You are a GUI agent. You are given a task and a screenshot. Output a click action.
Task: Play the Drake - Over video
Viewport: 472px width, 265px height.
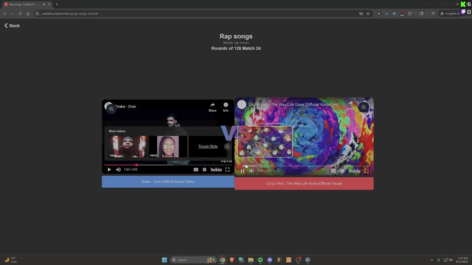(x=109, y=170)
